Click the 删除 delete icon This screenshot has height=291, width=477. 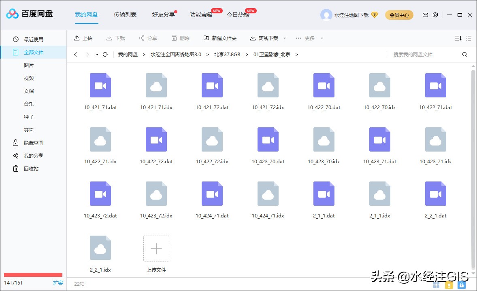click(x=174, y=38)
